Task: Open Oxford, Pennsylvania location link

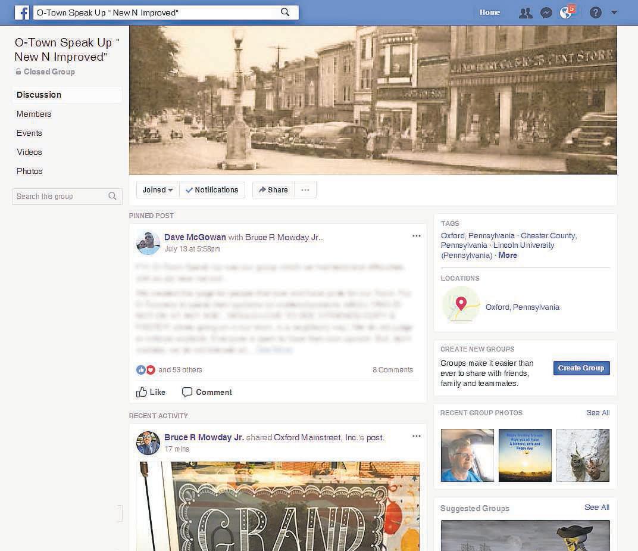Action: click(x=523, y=307)
